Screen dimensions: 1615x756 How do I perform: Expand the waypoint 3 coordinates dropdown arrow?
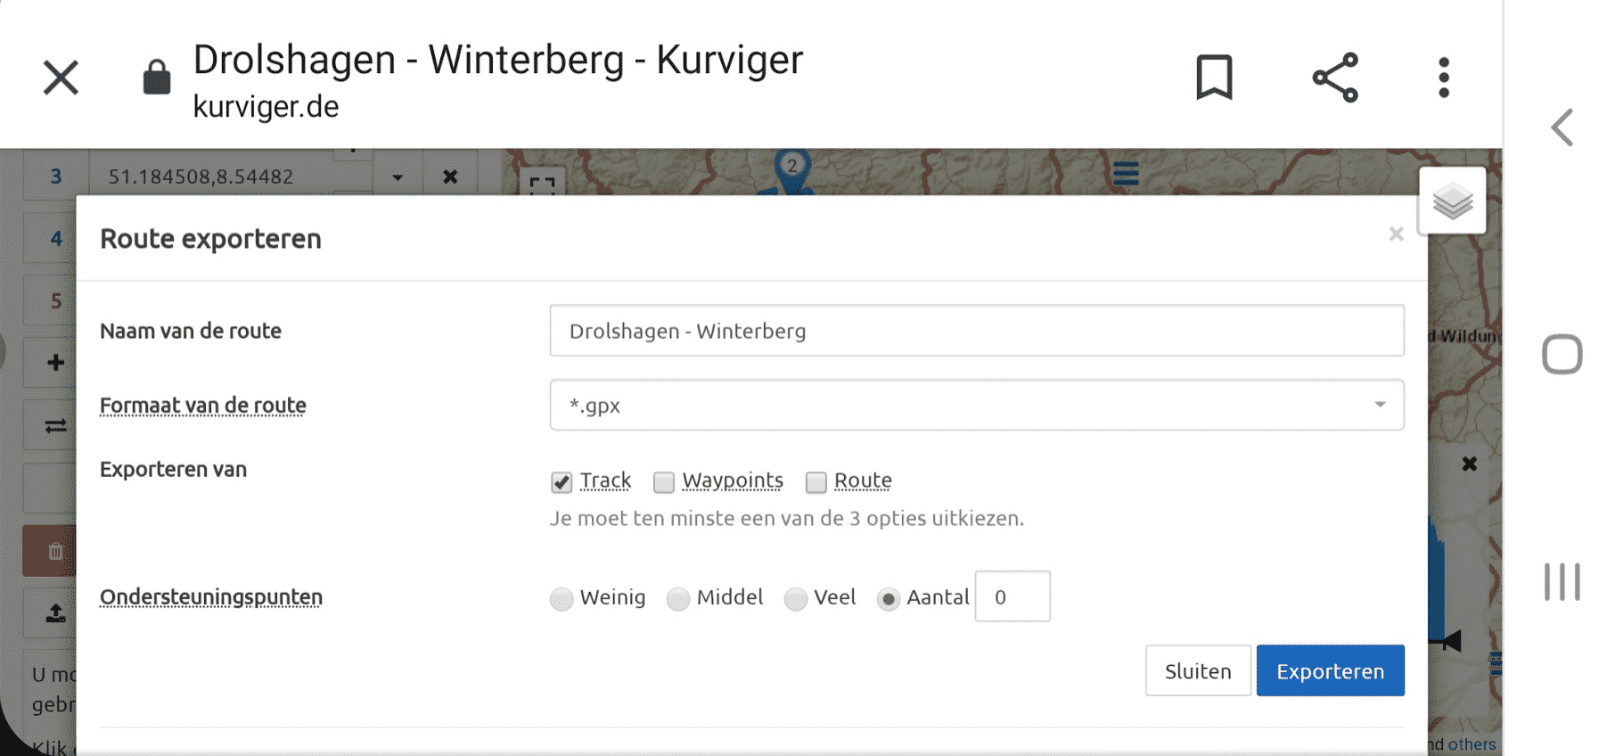tap(398, 177)
